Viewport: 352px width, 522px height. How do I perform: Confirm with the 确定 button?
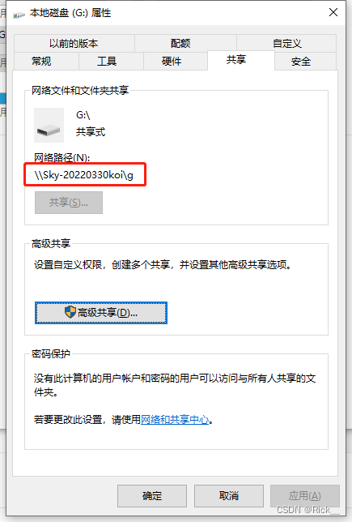click(x=152, y=496)
